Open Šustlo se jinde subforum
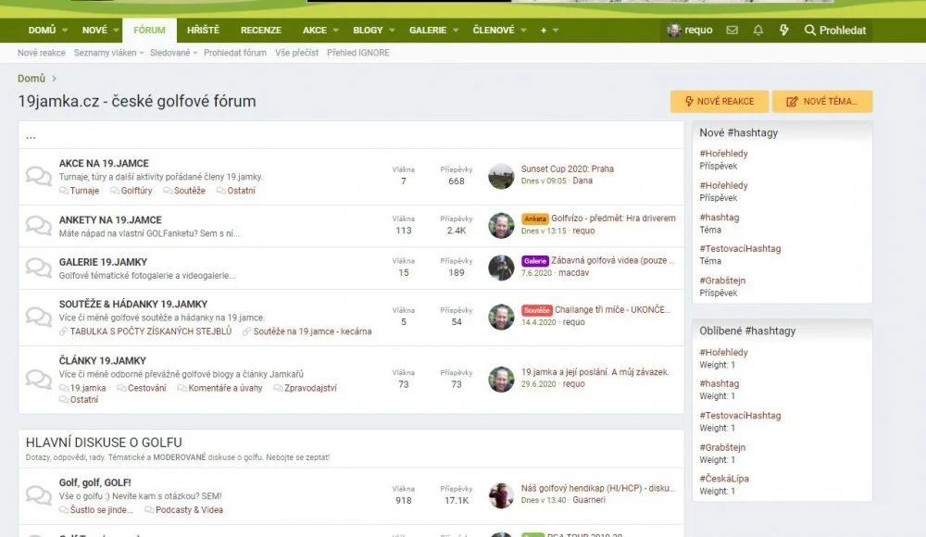 pyautogui.click(x=102, y=510)
